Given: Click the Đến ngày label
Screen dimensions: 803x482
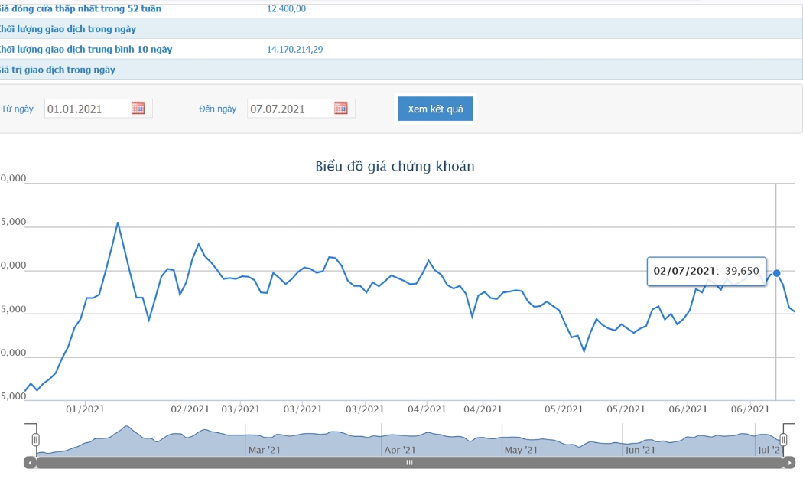Looking at the screenshot, I should [218, 109].
